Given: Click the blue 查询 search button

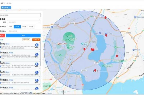Looking at the screenshot, I should tap(23, 36).
